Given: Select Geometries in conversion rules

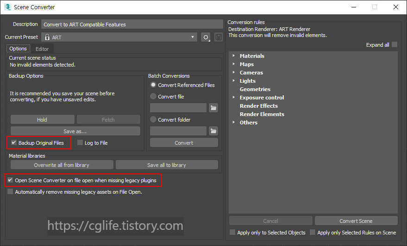Looking at the screenshot, I should click(255, 89).
